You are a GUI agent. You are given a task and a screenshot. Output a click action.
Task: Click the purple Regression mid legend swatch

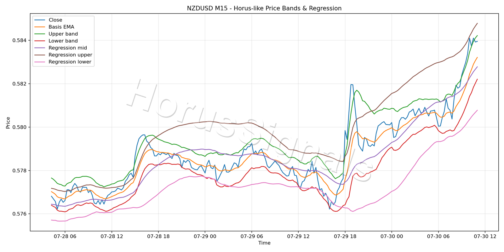(40, 48)
